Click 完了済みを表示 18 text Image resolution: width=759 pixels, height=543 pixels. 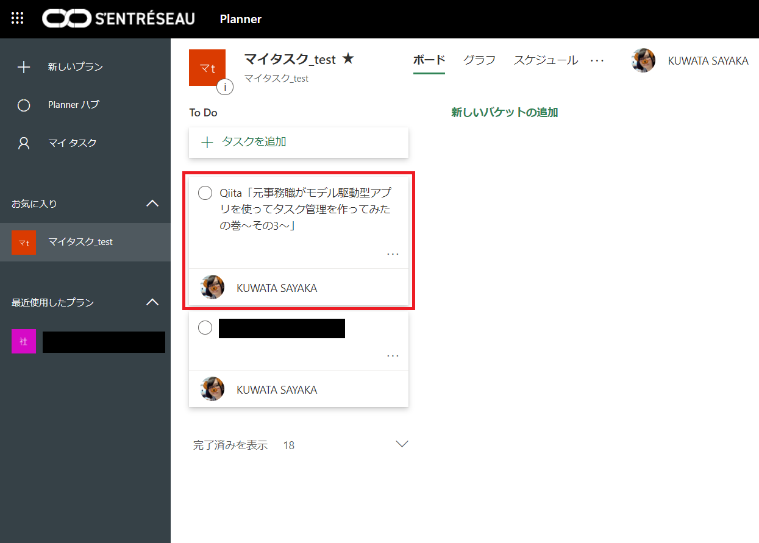(244, 445)
